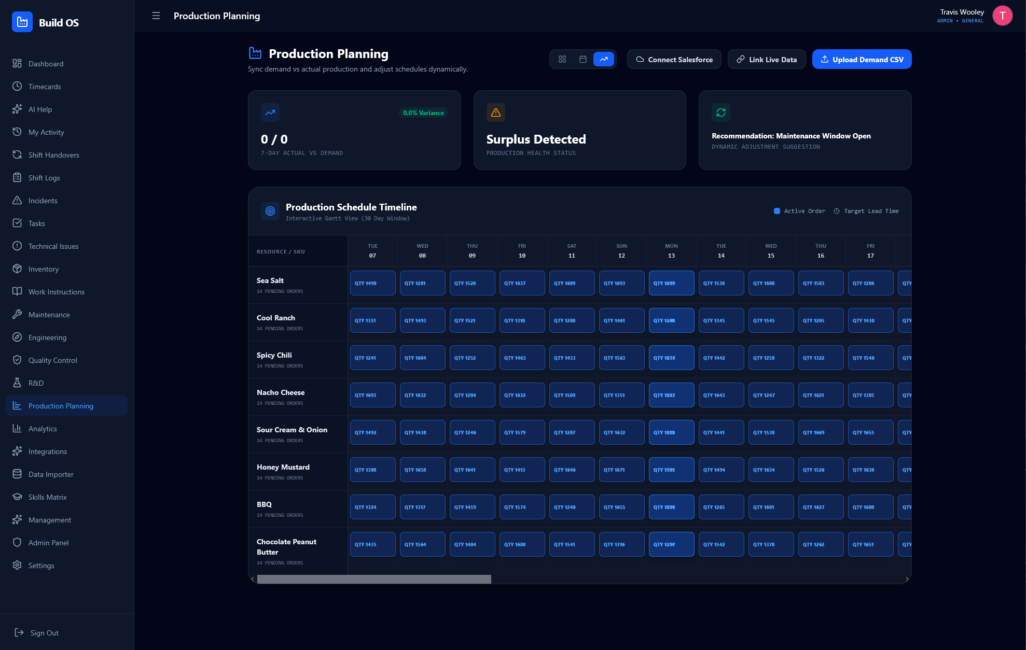Click Link Live Data button

click(766, 59)
